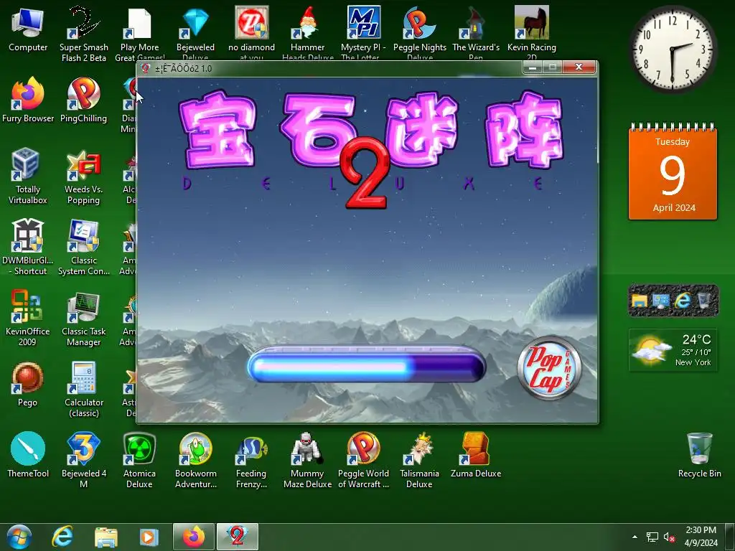Image resolution: width=735 pixels, height=551 pixels.
Task: Select the Mystery PI desktop shortcut
Action: (x=363, y=32)
